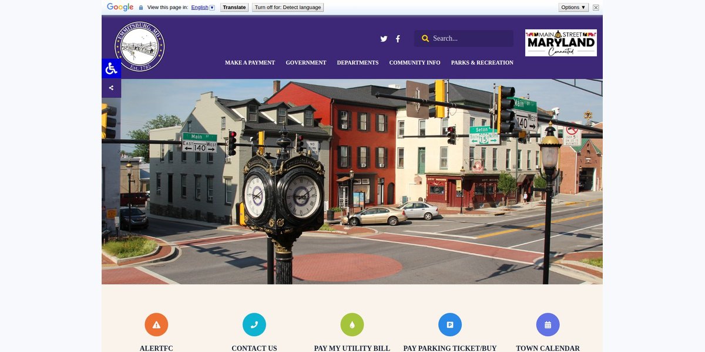
Task: Click the share icon on sidebar
Action: [x=111, y=88]
